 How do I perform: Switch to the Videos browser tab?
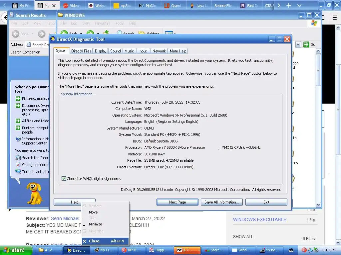pyautogui.click(x=72, y=6)
